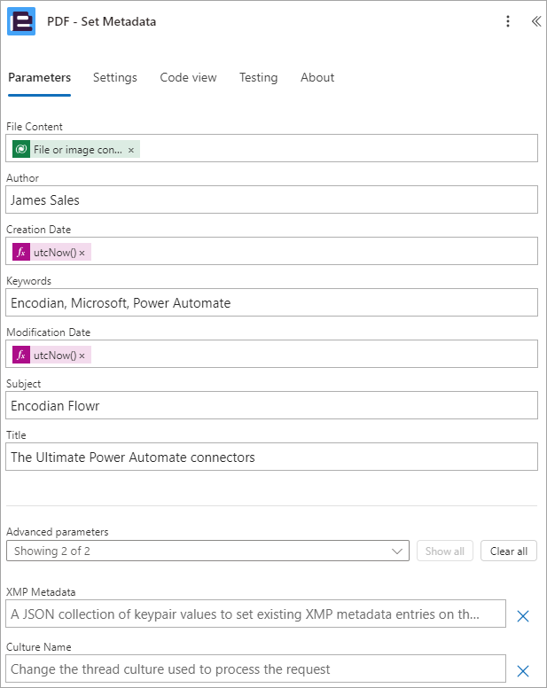Viewport: 547px width, 688px height.
Task: Open the About tab
Action: pos(317,78)
